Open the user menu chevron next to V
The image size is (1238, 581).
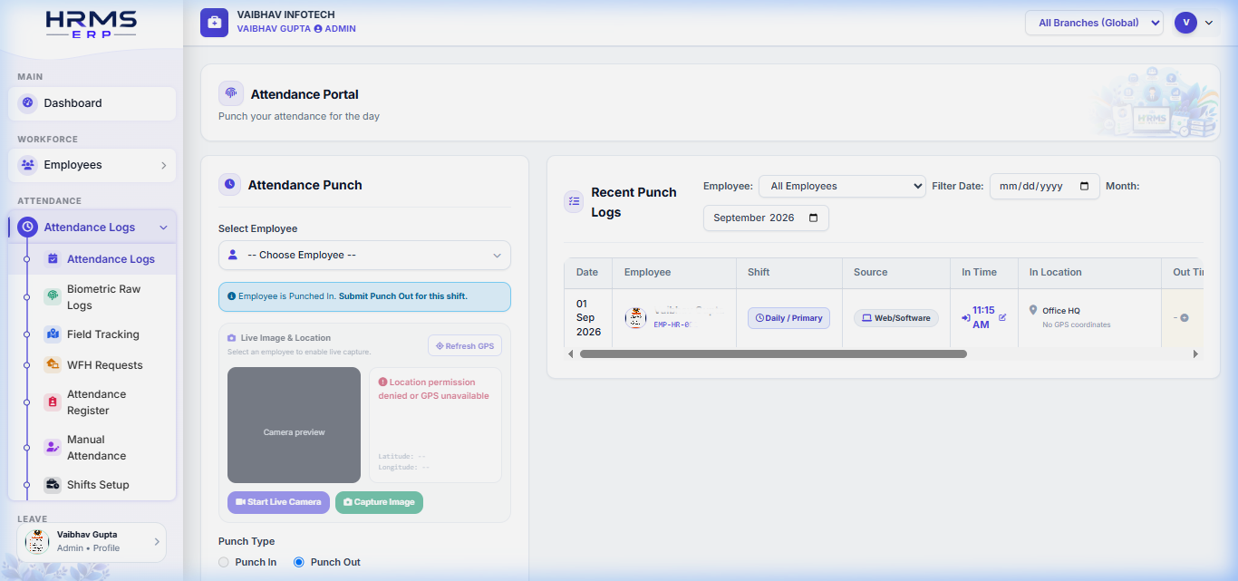(x=1208, y=23)
